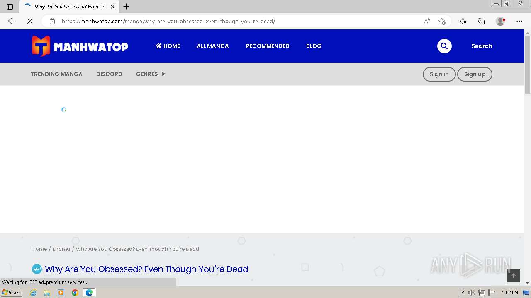Click the Read aloud icon
Viewport: 531px width, 298px height.
[x=427, y=21]
